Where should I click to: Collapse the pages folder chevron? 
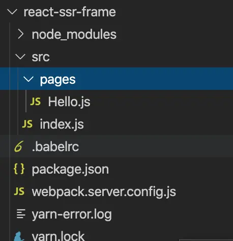[x=28, y=79]
